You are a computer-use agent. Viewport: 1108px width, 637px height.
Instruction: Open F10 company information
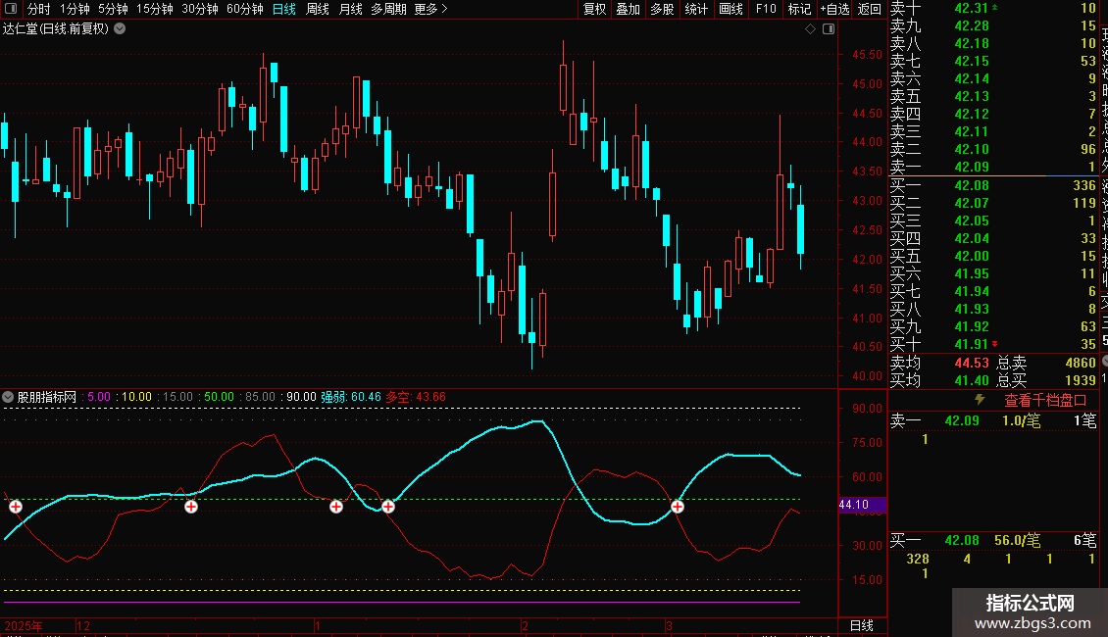pyautogui.click(x=767, y=9)
